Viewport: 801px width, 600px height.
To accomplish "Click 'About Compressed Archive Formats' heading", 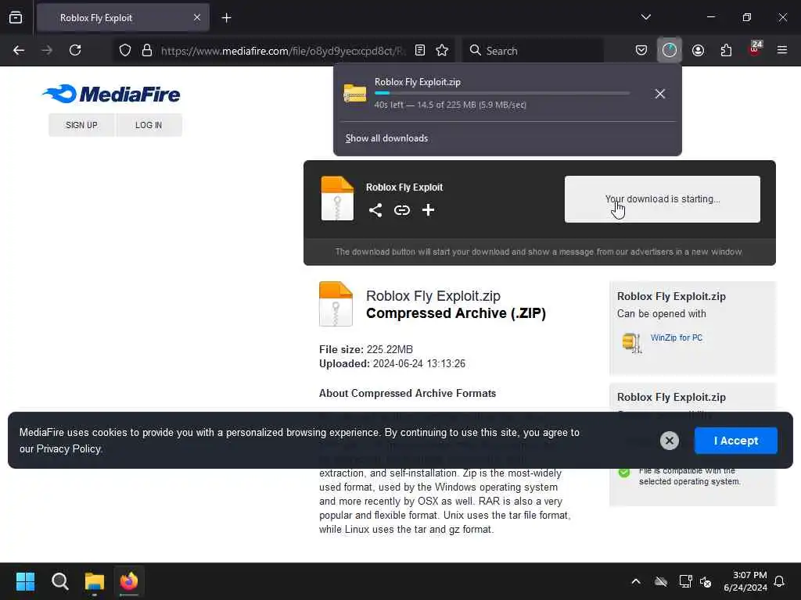I will [x=408, y=394].
